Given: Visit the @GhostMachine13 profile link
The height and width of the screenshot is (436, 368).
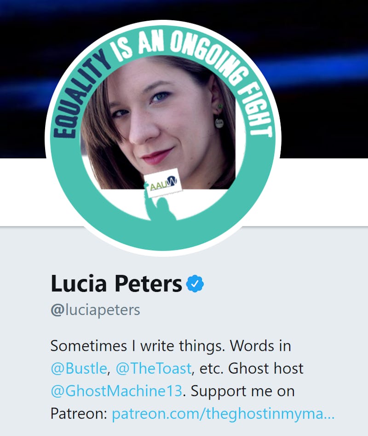Looking at the screenshot, I should point(117,391).
